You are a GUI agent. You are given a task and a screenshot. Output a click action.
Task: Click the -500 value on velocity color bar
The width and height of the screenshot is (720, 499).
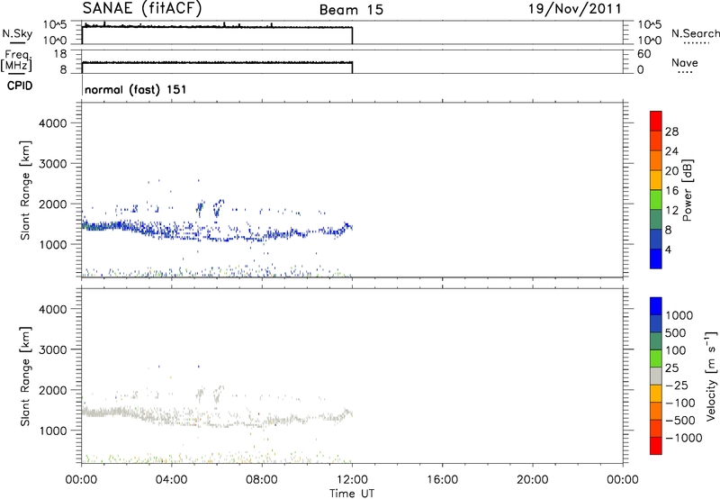[x=679, y=421]
